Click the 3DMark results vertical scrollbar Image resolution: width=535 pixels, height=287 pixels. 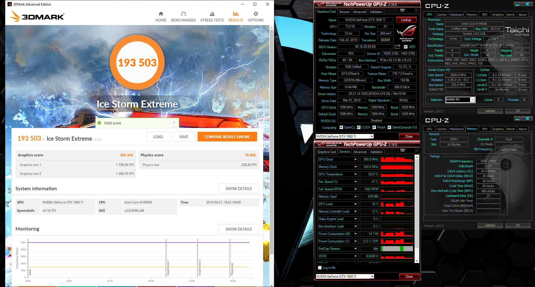tap(272, 142)
